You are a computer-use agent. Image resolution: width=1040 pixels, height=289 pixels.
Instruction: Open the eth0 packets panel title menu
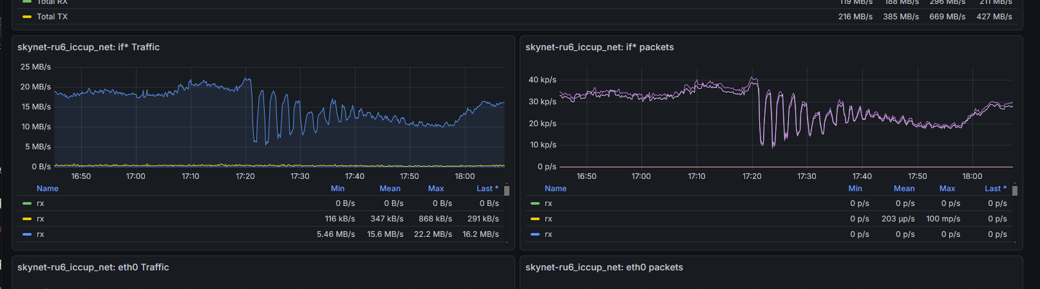coord(604,267)
